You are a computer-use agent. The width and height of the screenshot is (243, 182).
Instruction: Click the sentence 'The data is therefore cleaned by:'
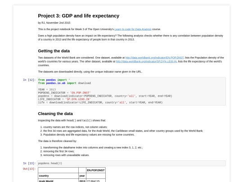click(57, 141)
